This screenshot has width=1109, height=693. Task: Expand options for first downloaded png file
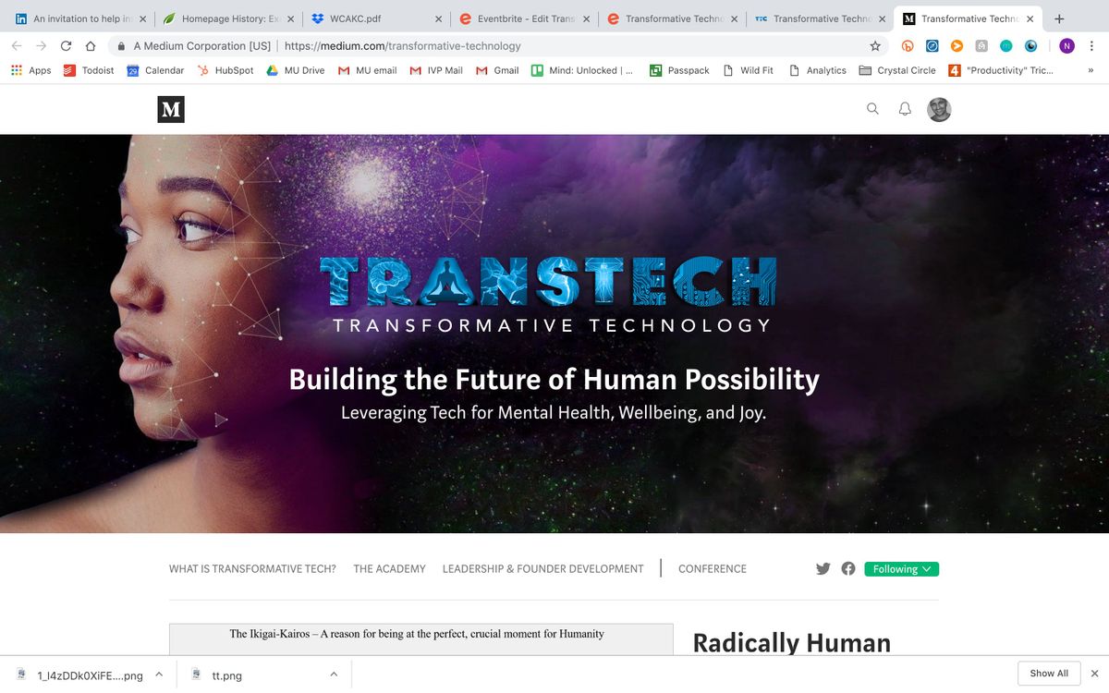[159, 675]
